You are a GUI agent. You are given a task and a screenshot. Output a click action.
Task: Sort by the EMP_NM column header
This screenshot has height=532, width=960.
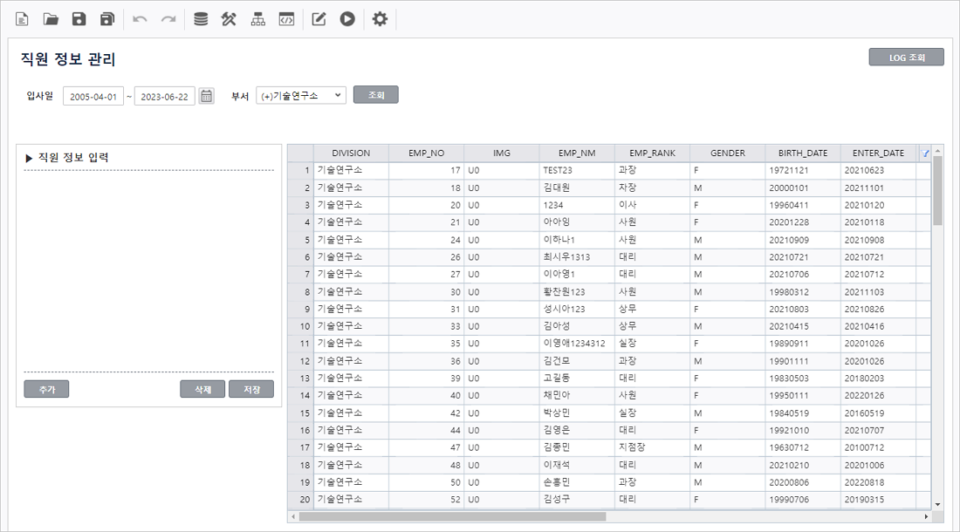577,153
